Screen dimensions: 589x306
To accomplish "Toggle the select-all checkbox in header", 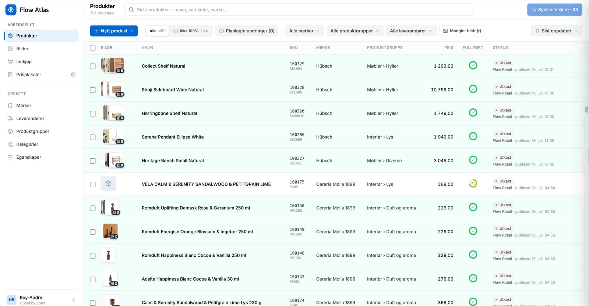I will click(x=93, y=48).
